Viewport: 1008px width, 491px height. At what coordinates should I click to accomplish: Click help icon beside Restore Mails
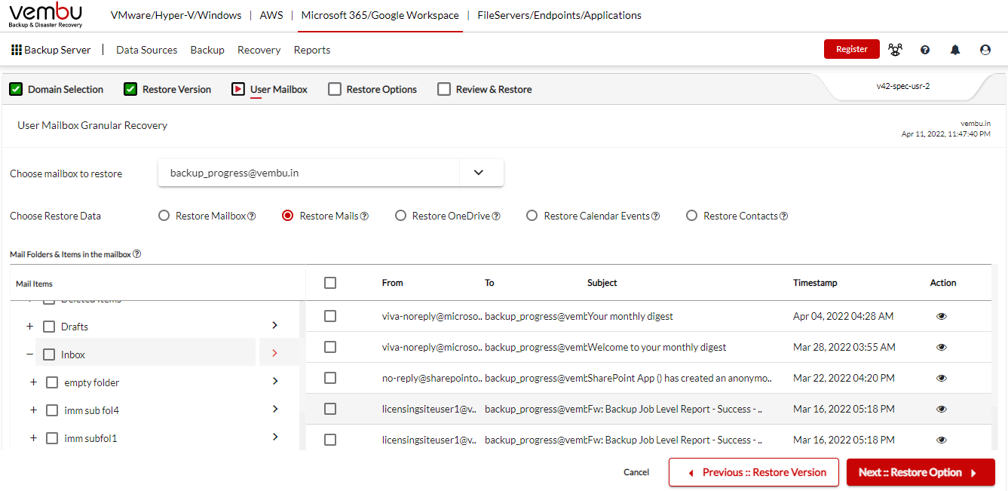coord(364,216)
